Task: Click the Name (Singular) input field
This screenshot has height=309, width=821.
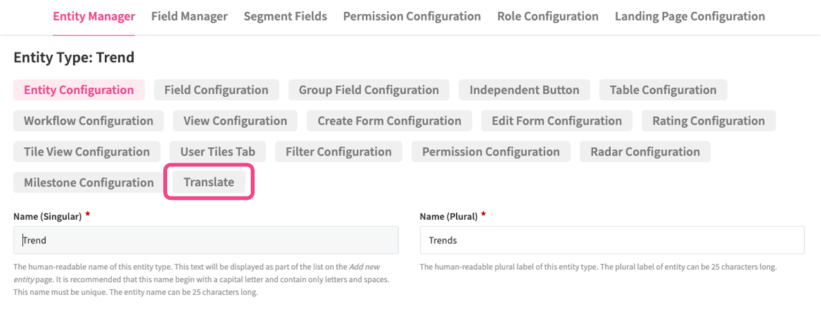Action: (x=206, y=240)
